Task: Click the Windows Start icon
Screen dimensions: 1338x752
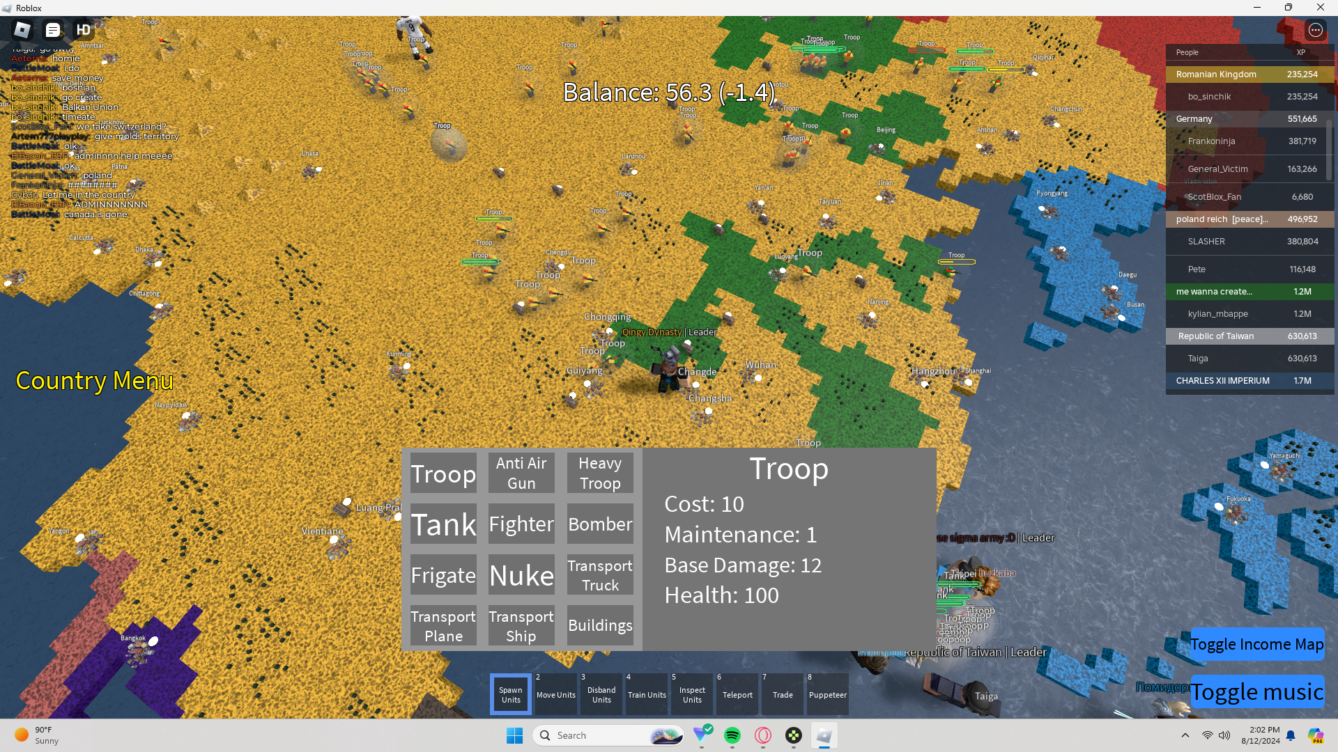Action: click(x=515, y=735)
